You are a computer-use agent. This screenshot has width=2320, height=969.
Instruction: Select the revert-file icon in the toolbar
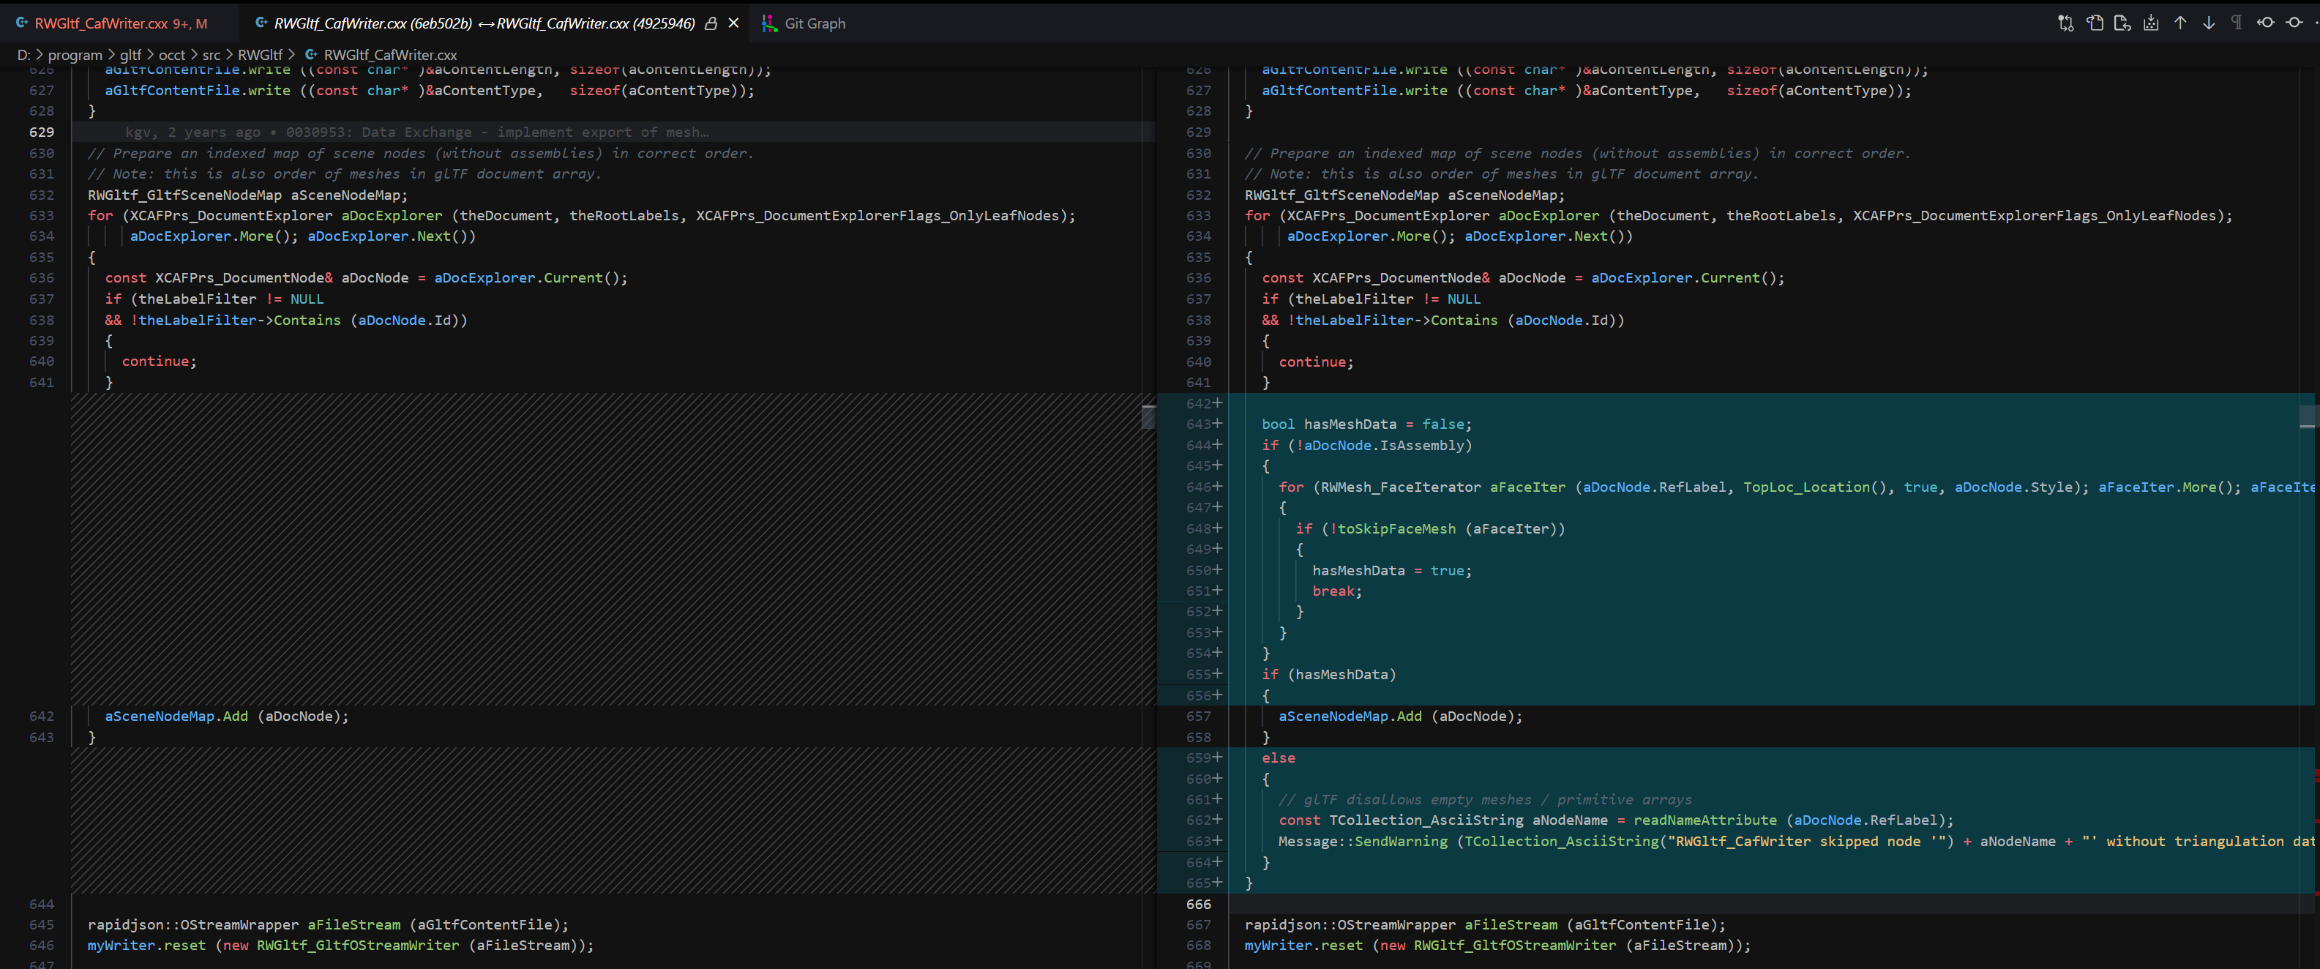pyautogui.click(x=2123, y=23)
